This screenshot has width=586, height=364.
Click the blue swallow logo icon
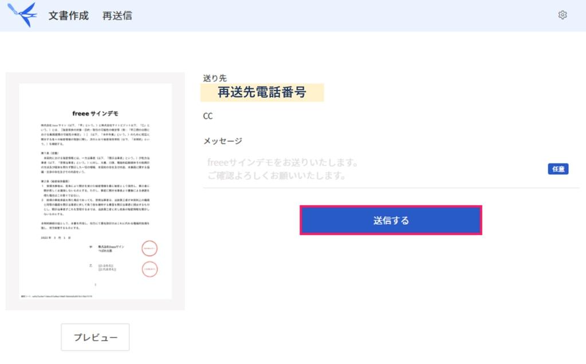22,14
